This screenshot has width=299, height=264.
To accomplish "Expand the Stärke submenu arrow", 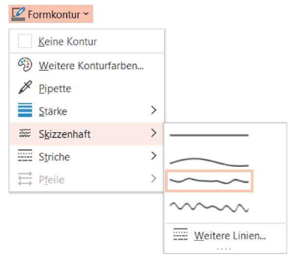I will (154, 111).
